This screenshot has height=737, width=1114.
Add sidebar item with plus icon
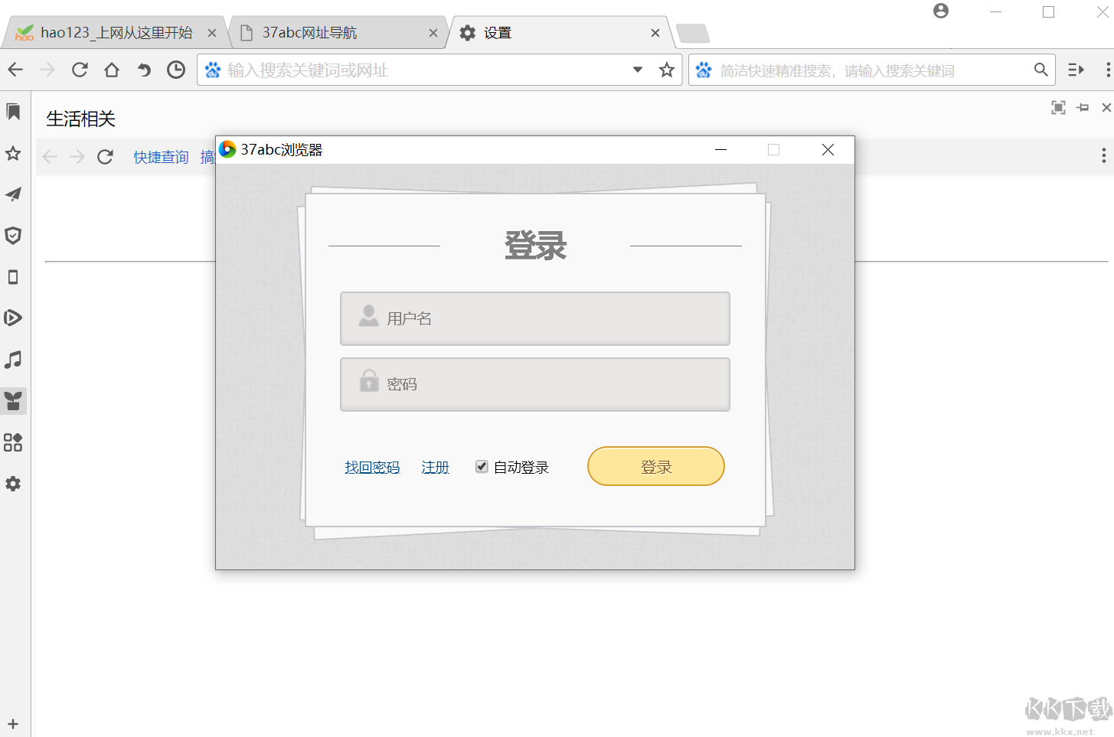tap(13, 724)
